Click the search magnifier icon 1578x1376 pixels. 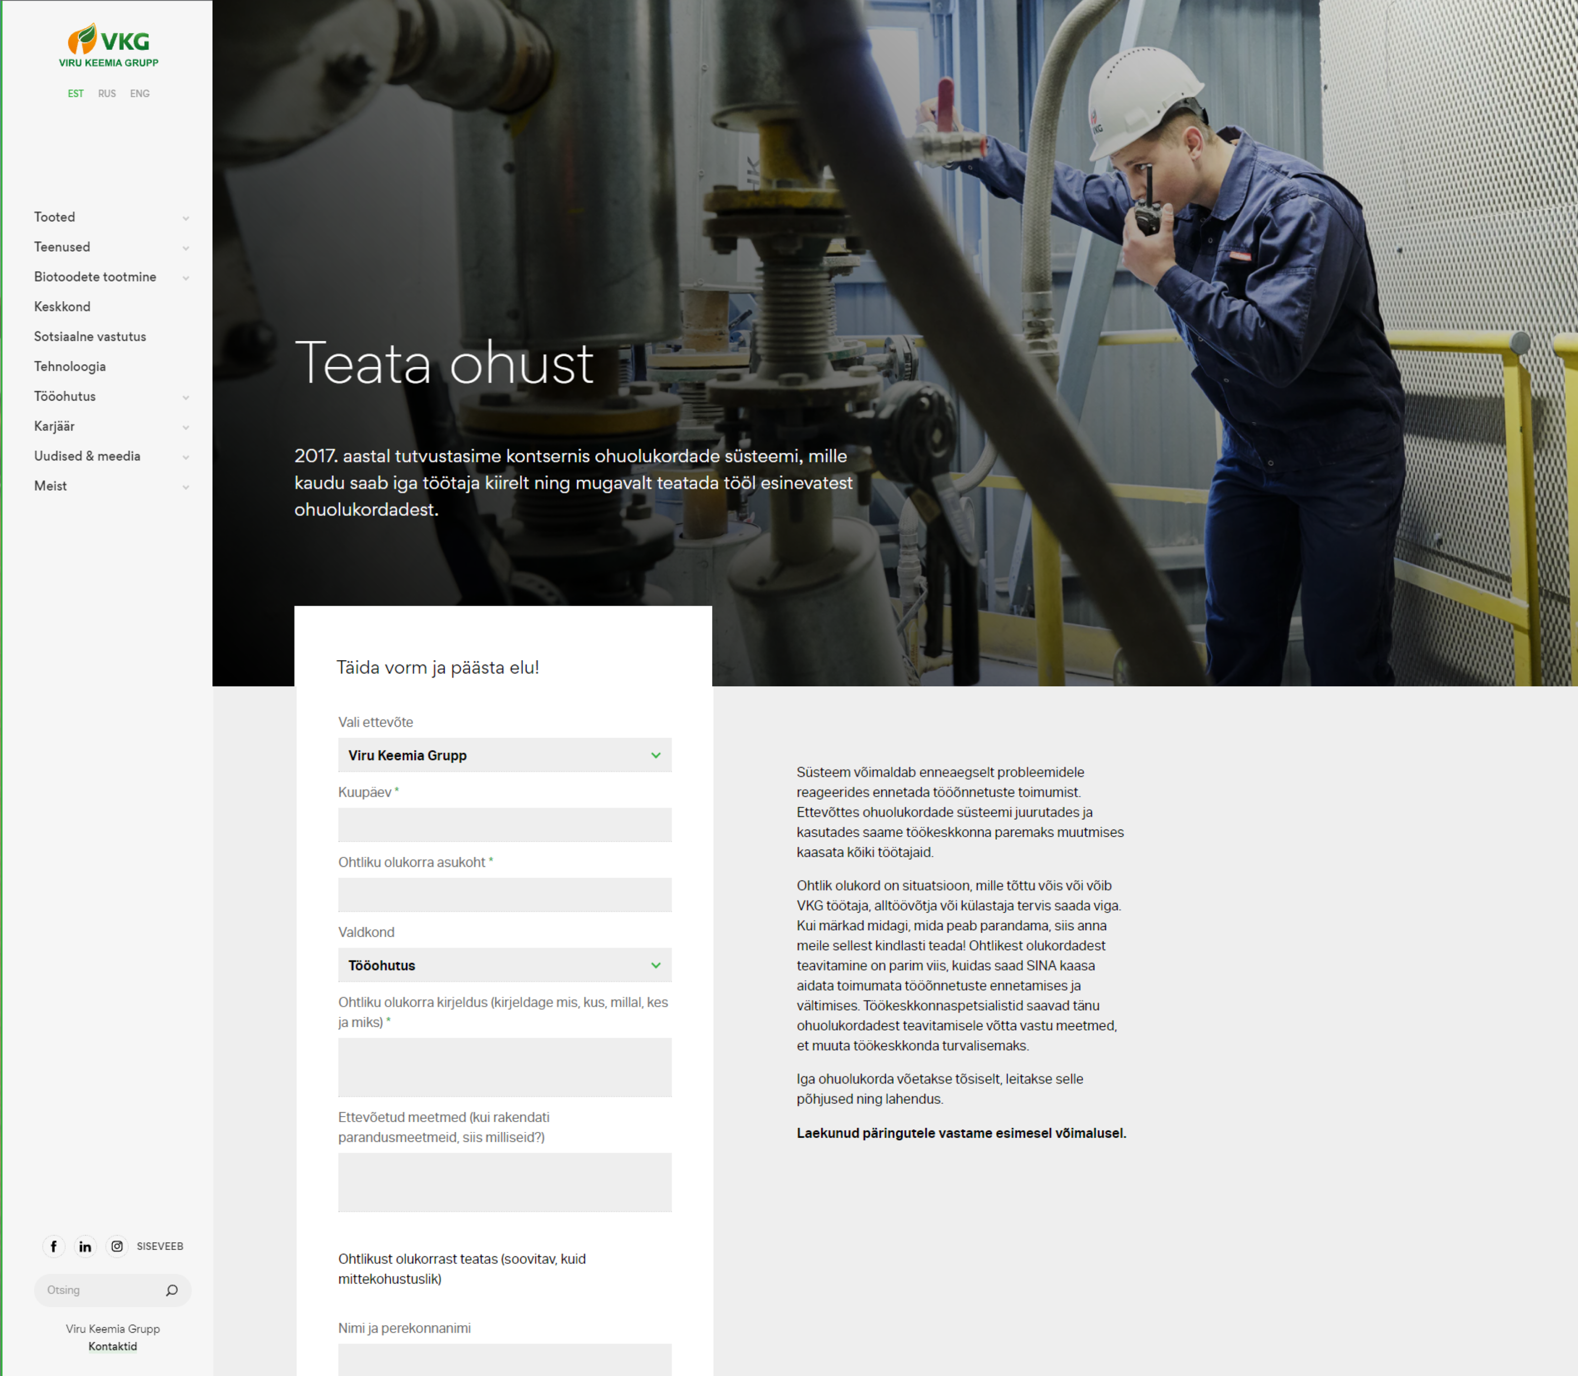click(172, 1290)
